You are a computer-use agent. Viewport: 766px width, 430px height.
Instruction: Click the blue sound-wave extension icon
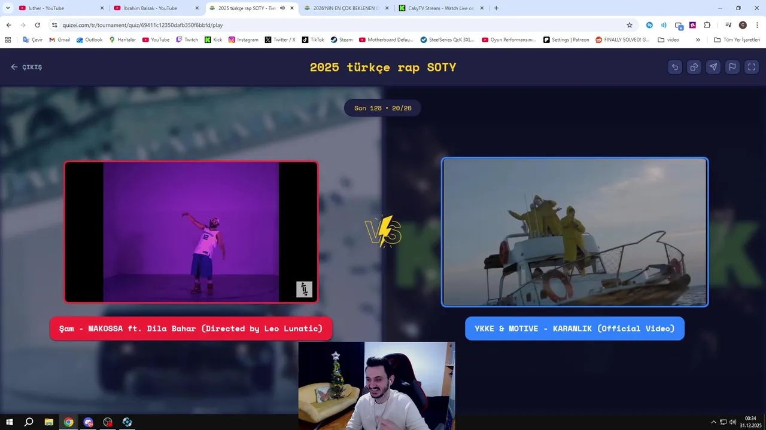point(664,25)
